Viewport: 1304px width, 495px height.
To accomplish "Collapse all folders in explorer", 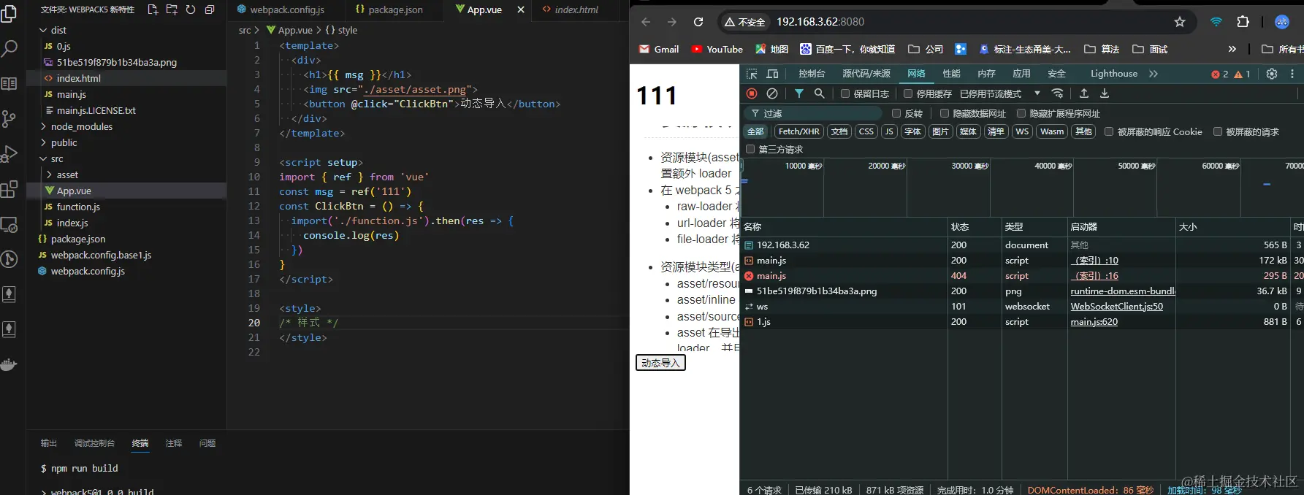I will 210,9.
